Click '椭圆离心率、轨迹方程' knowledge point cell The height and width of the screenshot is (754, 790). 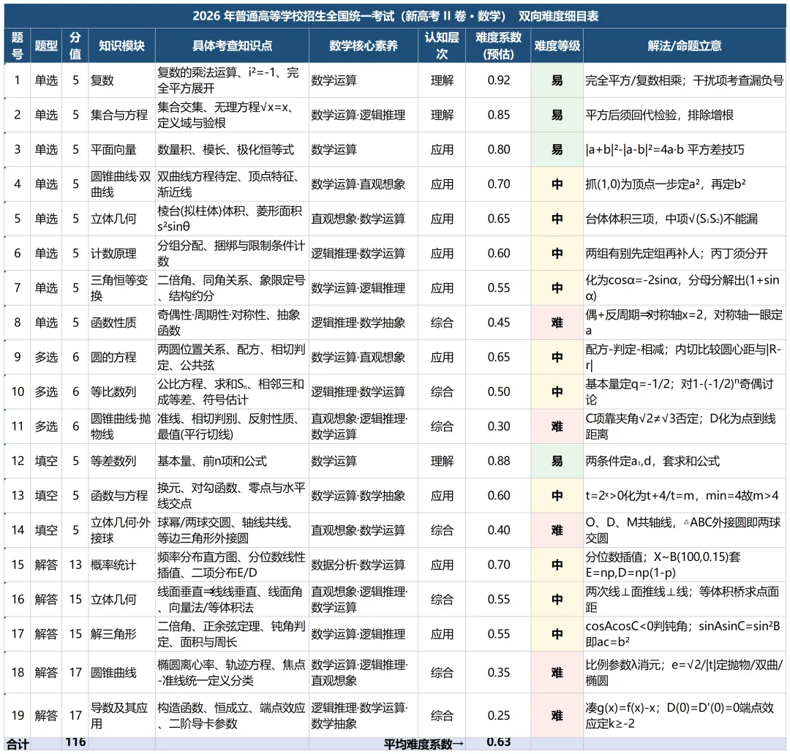[x=231, y=673]
